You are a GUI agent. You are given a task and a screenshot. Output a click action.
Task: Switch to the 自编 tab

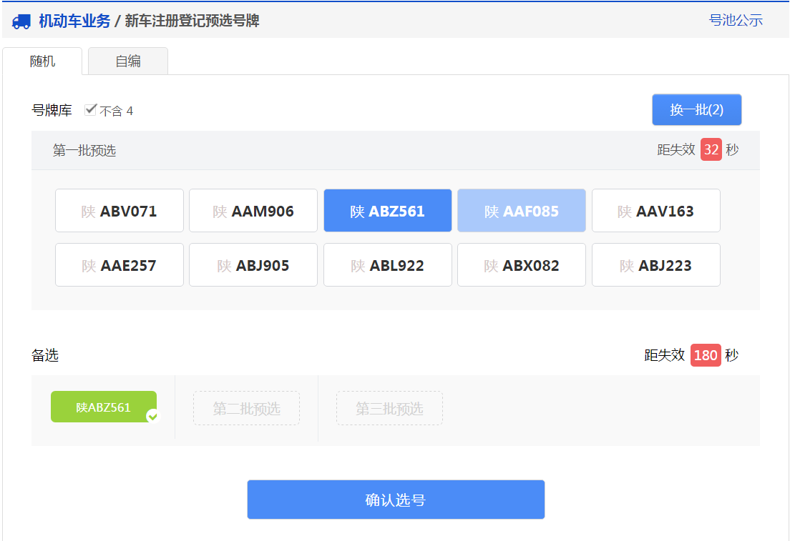127,61
